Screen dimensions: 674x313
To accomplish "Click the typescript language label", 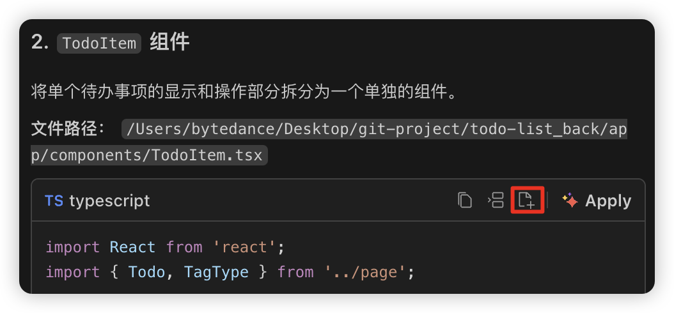I will pos(109,201).
